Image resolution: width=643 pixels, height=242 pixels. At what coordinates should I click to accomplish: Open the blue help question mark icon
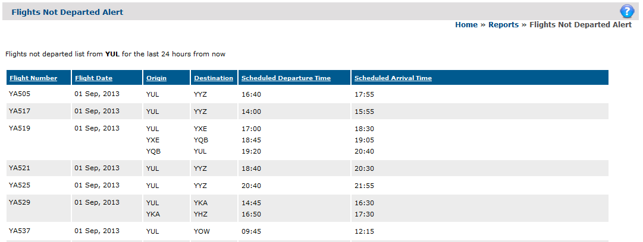tap(626, 11)
